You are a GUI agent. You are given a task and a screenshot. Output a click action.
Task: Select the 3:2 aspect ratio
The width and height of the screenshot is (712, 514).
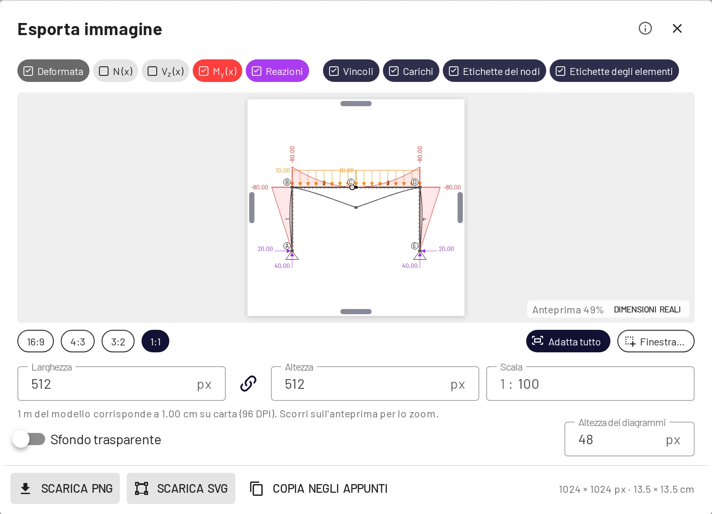[118, 342]
